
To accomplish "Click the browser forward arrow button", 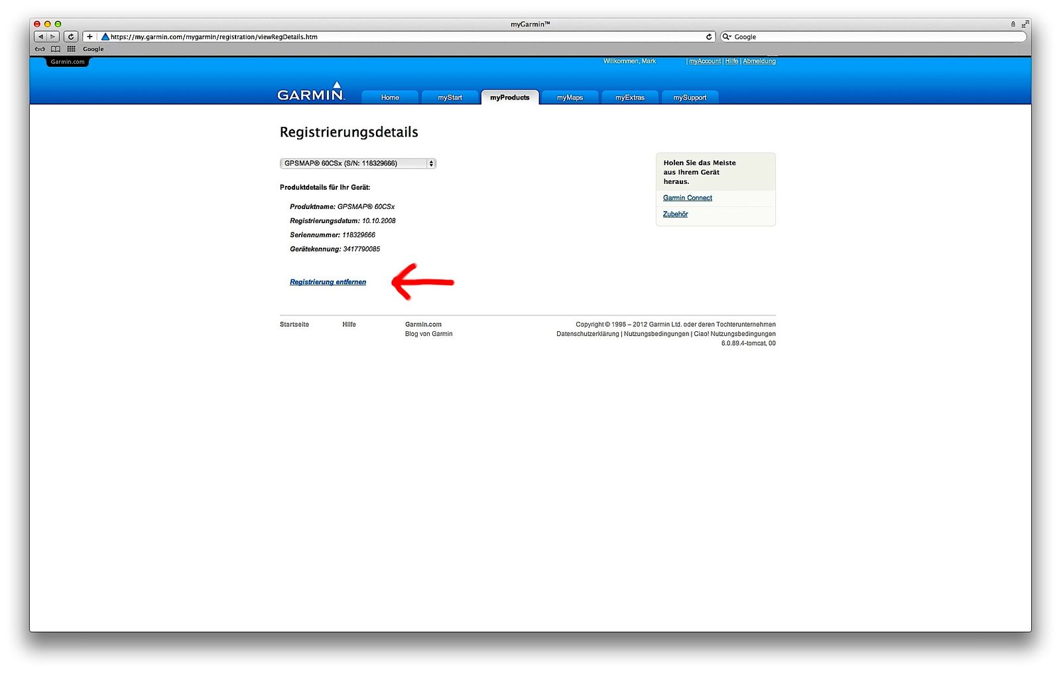I will (53, 37).
